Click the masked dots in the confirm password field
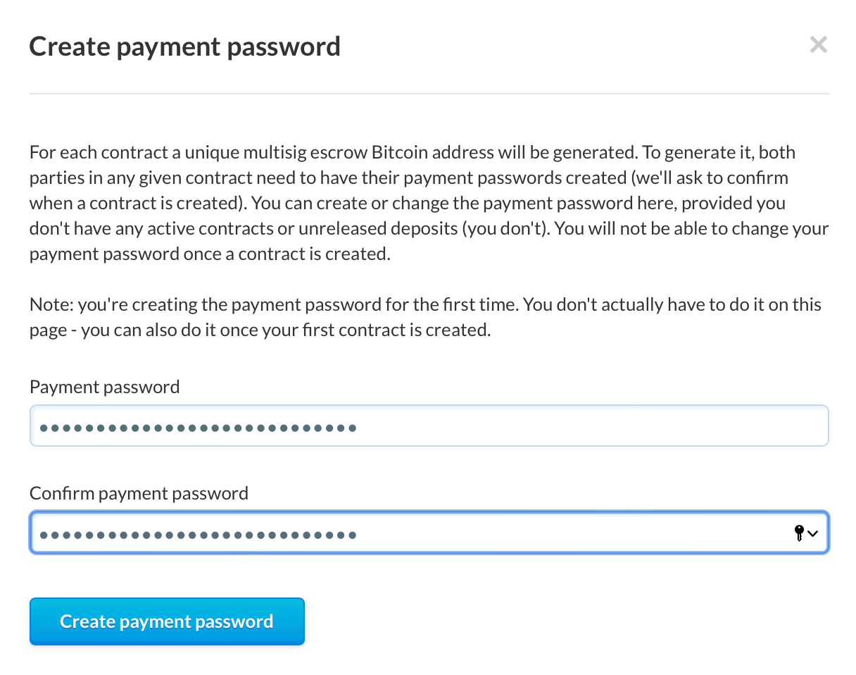856x675 pixels. click(x=198, y=534)
